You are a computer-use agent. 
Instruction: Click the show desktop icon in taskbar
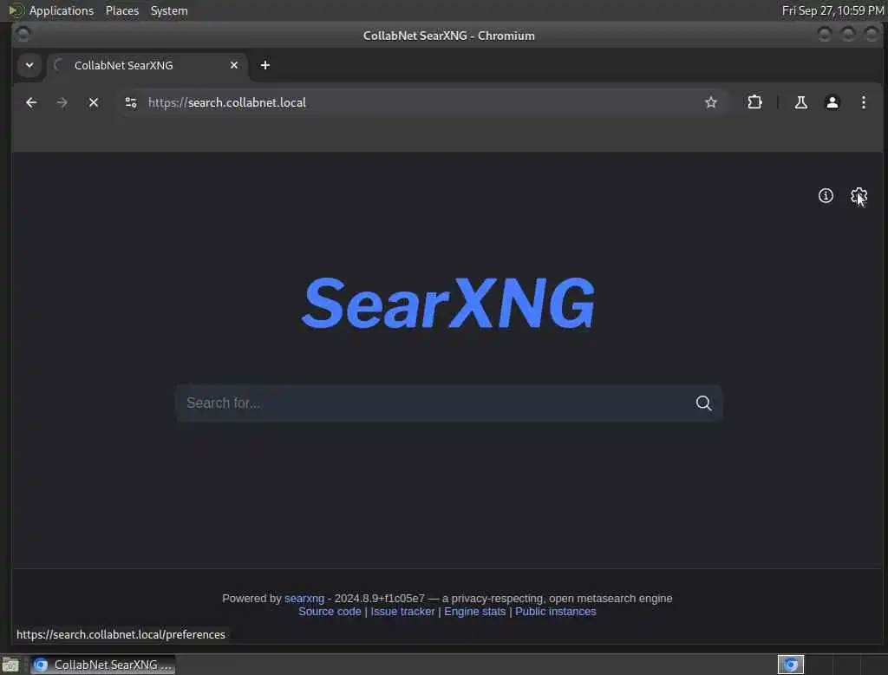click(10, 665)
